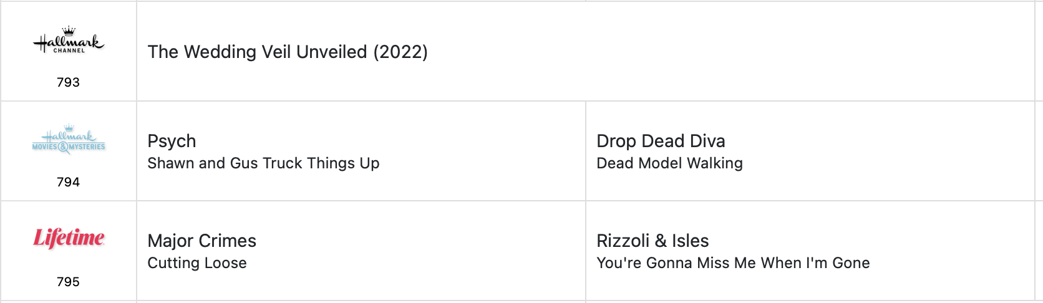Image resolution: width=1043 pixels, height=303 pixels.
Task: Click You're Gonna Miss Me When I'm Gone
Action: tap(733, 263)
